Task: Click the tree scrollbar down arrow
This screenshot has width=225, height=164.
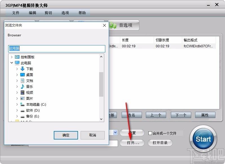Action: point(101,119)
